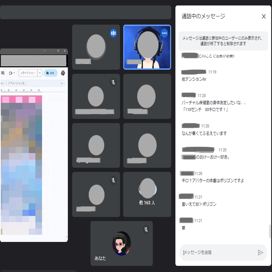The height and width of the screenshot is (272, 272).
Task: Open more options on the highlighted headphone participant tile
Action: pos(164,33)
